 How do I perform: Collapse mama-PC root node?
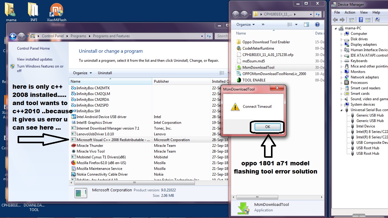[336, 28]
